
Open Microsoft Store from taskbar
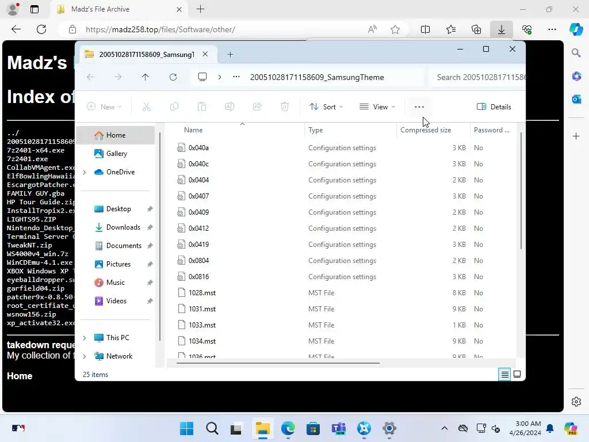(313, 428)
